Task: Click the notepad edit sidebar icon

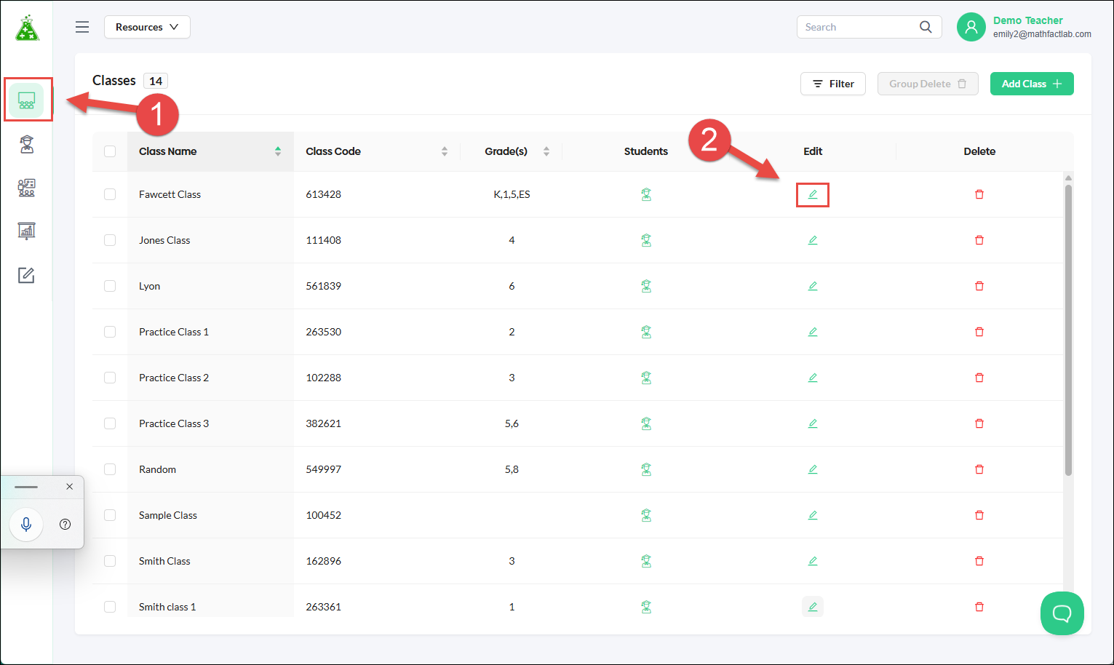Action: click(26, 275)
